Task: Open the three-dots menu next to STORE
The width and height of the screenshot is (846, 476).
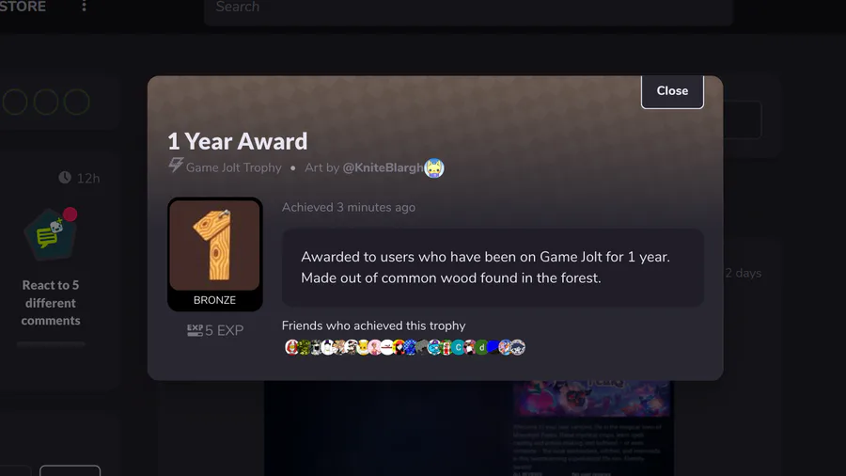Action: pyautogui.click(x=84, y=7)
